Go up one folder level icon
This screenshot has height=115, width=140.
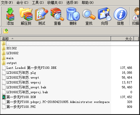6,31
